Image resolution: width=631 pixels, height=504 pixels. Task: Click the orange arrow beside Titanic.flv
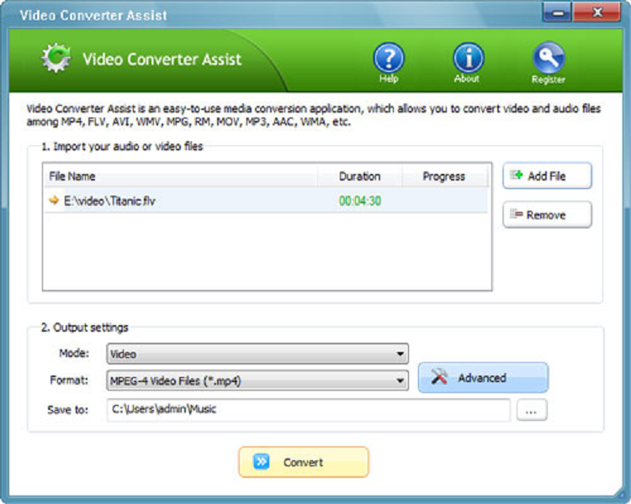54,200
